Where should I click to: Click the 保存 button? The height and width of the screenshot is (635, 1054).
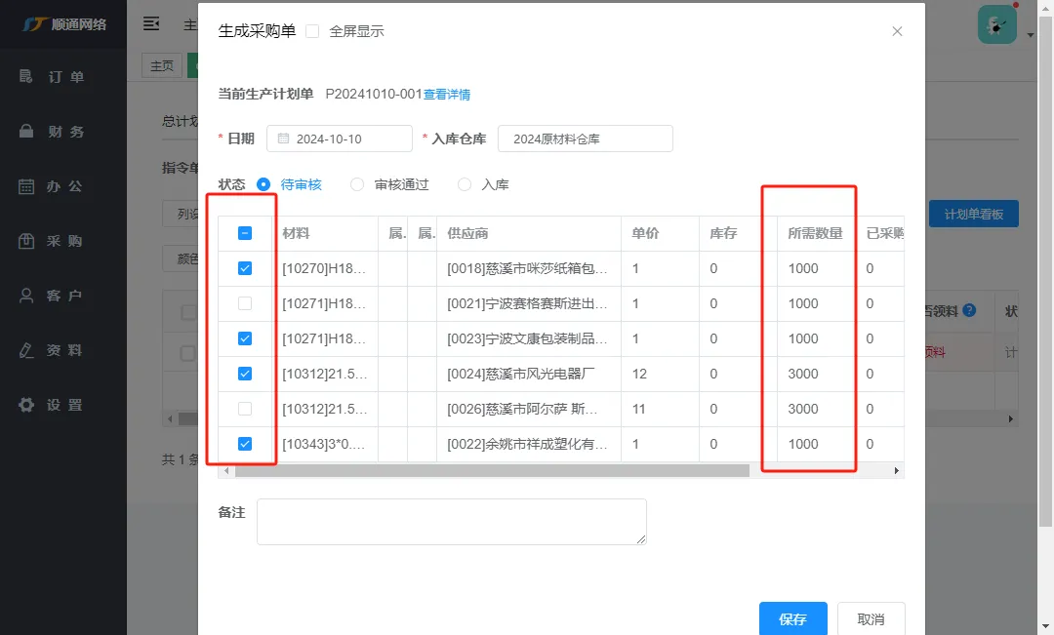pyautogui.click(x=793, y=618)
